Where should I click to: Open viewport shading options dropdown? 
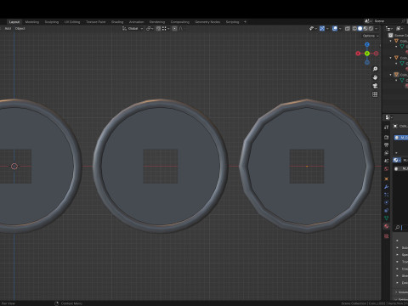pyautogui.click(x=377, y=29)
